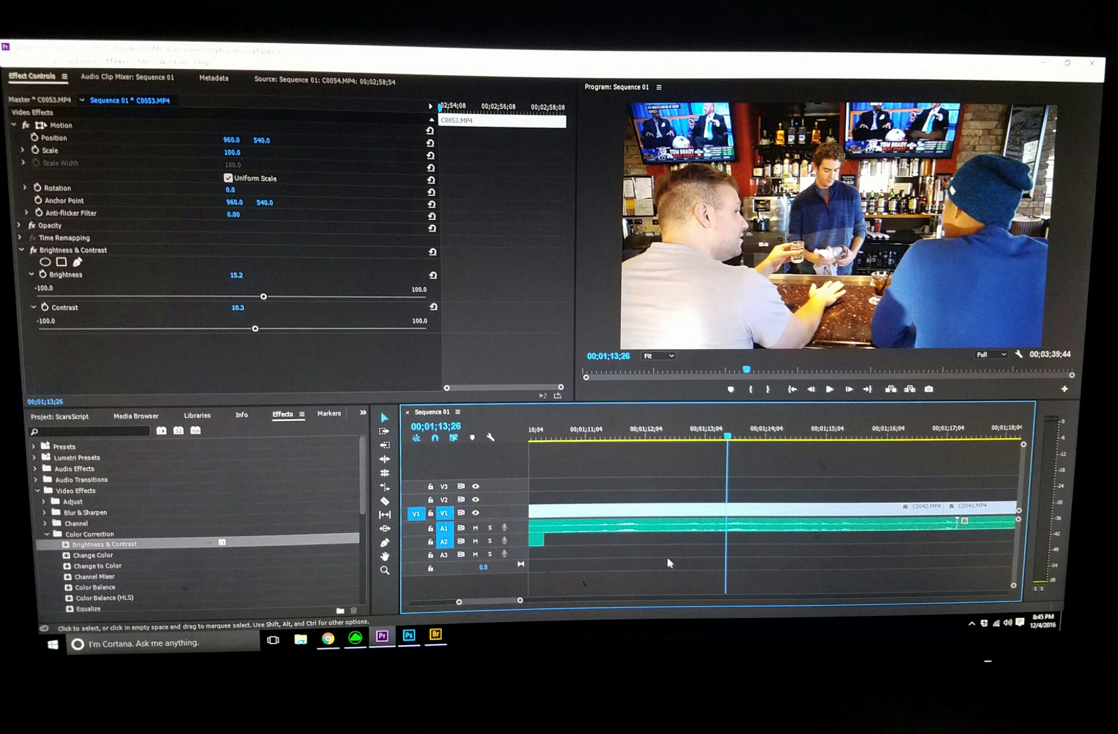1118x734 pixels.
Task: Hide V3 track with eye icon
Action: click(475, 486)
